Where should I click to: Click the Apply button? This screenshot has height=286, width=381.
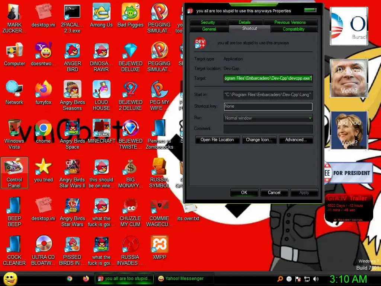tap(304, 193)
